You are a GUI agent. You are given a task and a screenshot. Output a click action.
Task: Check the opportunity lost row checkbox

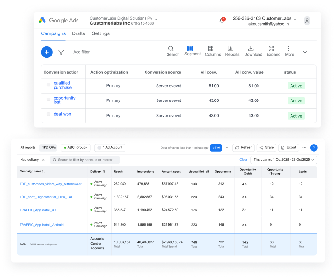click(x=48, y=100)
